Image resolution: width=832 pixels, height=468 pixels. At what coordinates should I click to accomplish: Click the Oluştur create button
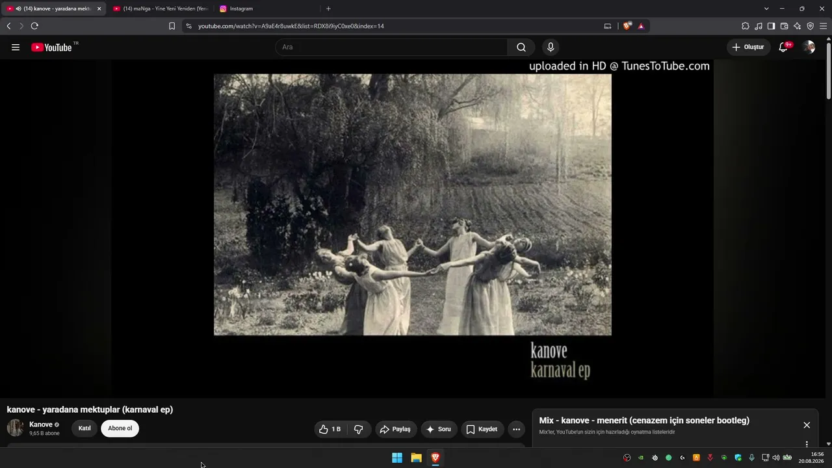pos(748,47)
